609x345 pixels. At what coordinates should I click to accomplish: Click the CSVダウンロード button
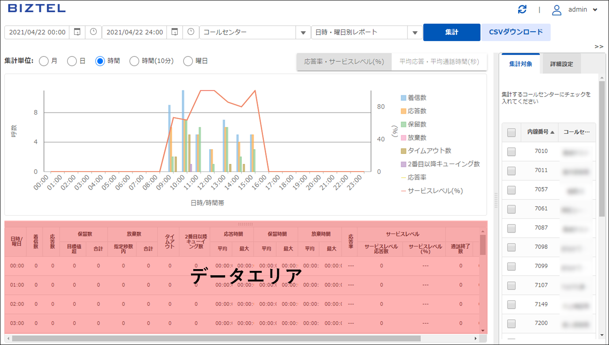click(515, 32)
